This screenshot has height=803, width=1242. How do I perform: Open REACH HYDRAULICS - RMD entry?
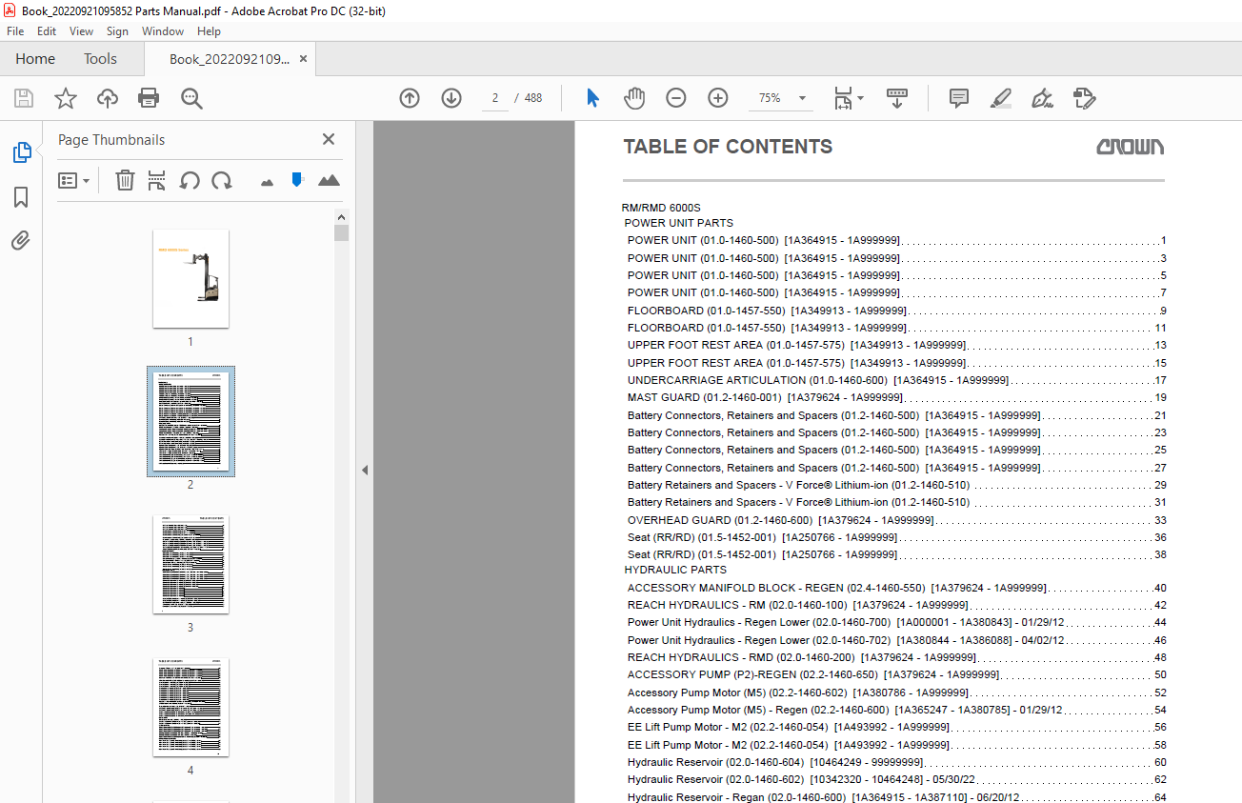tap(896, 657)
